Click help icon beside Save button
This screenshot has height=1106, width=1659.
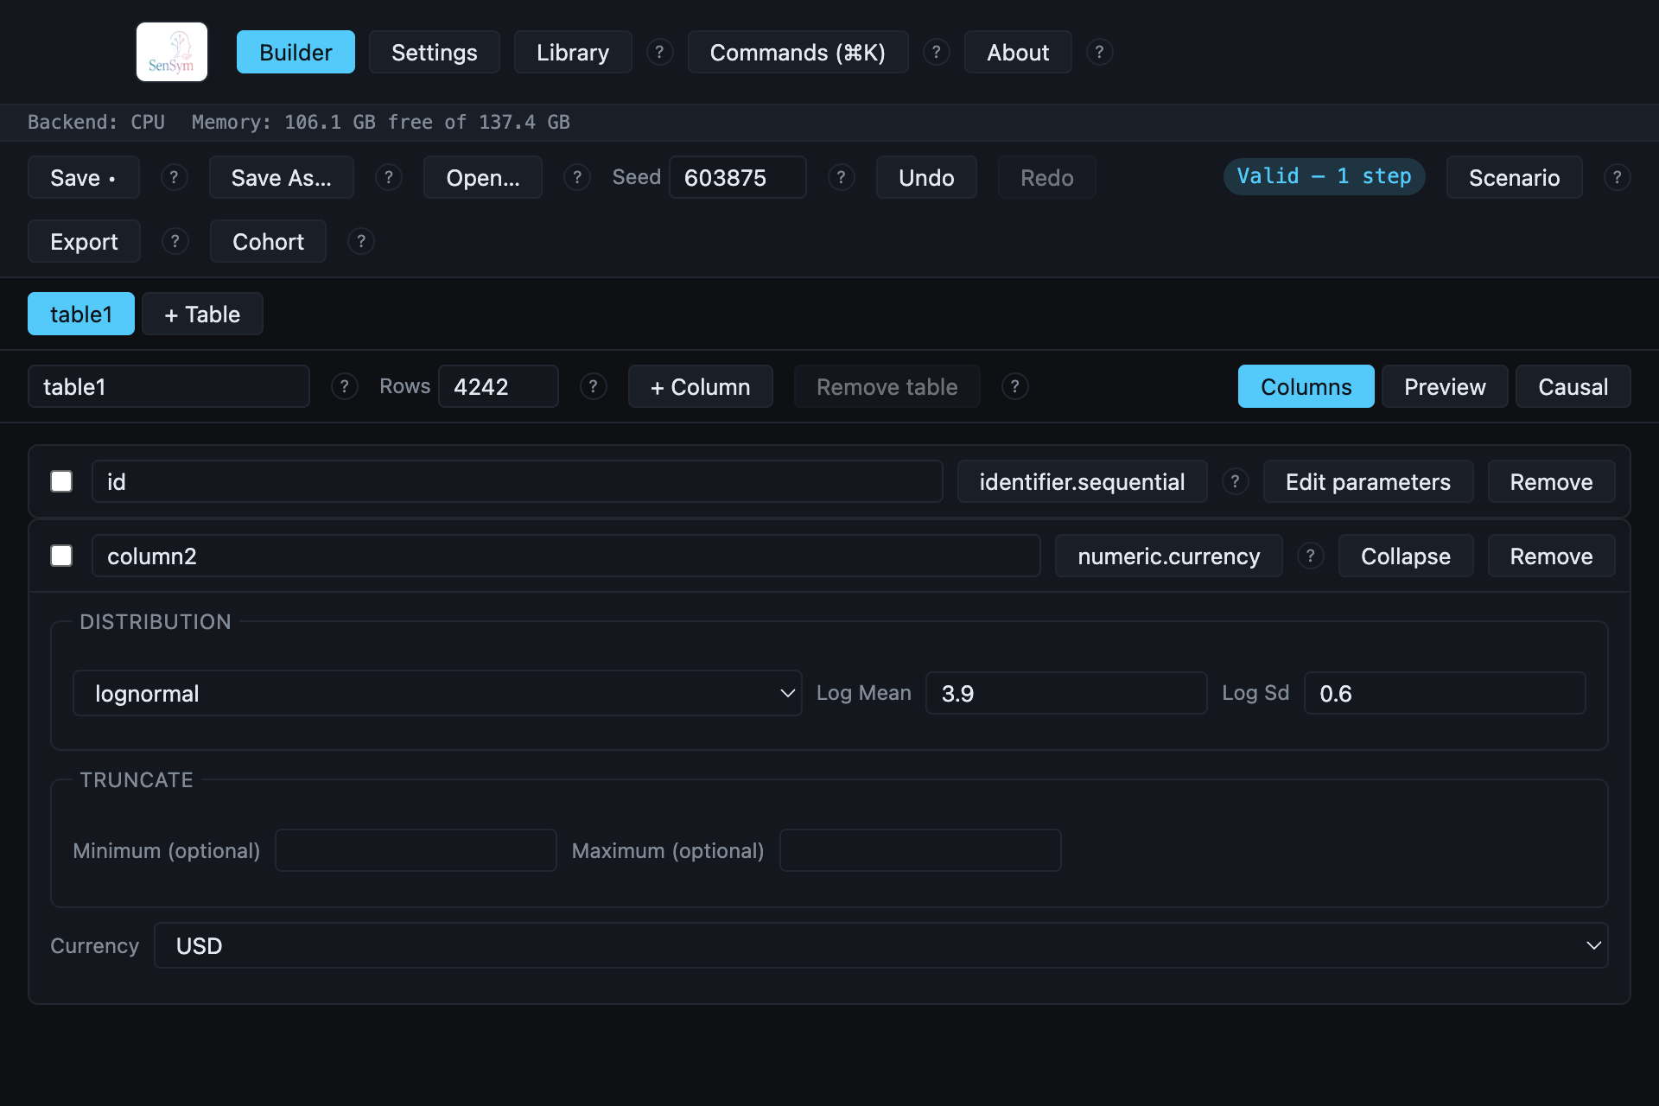tap(175, 177)
